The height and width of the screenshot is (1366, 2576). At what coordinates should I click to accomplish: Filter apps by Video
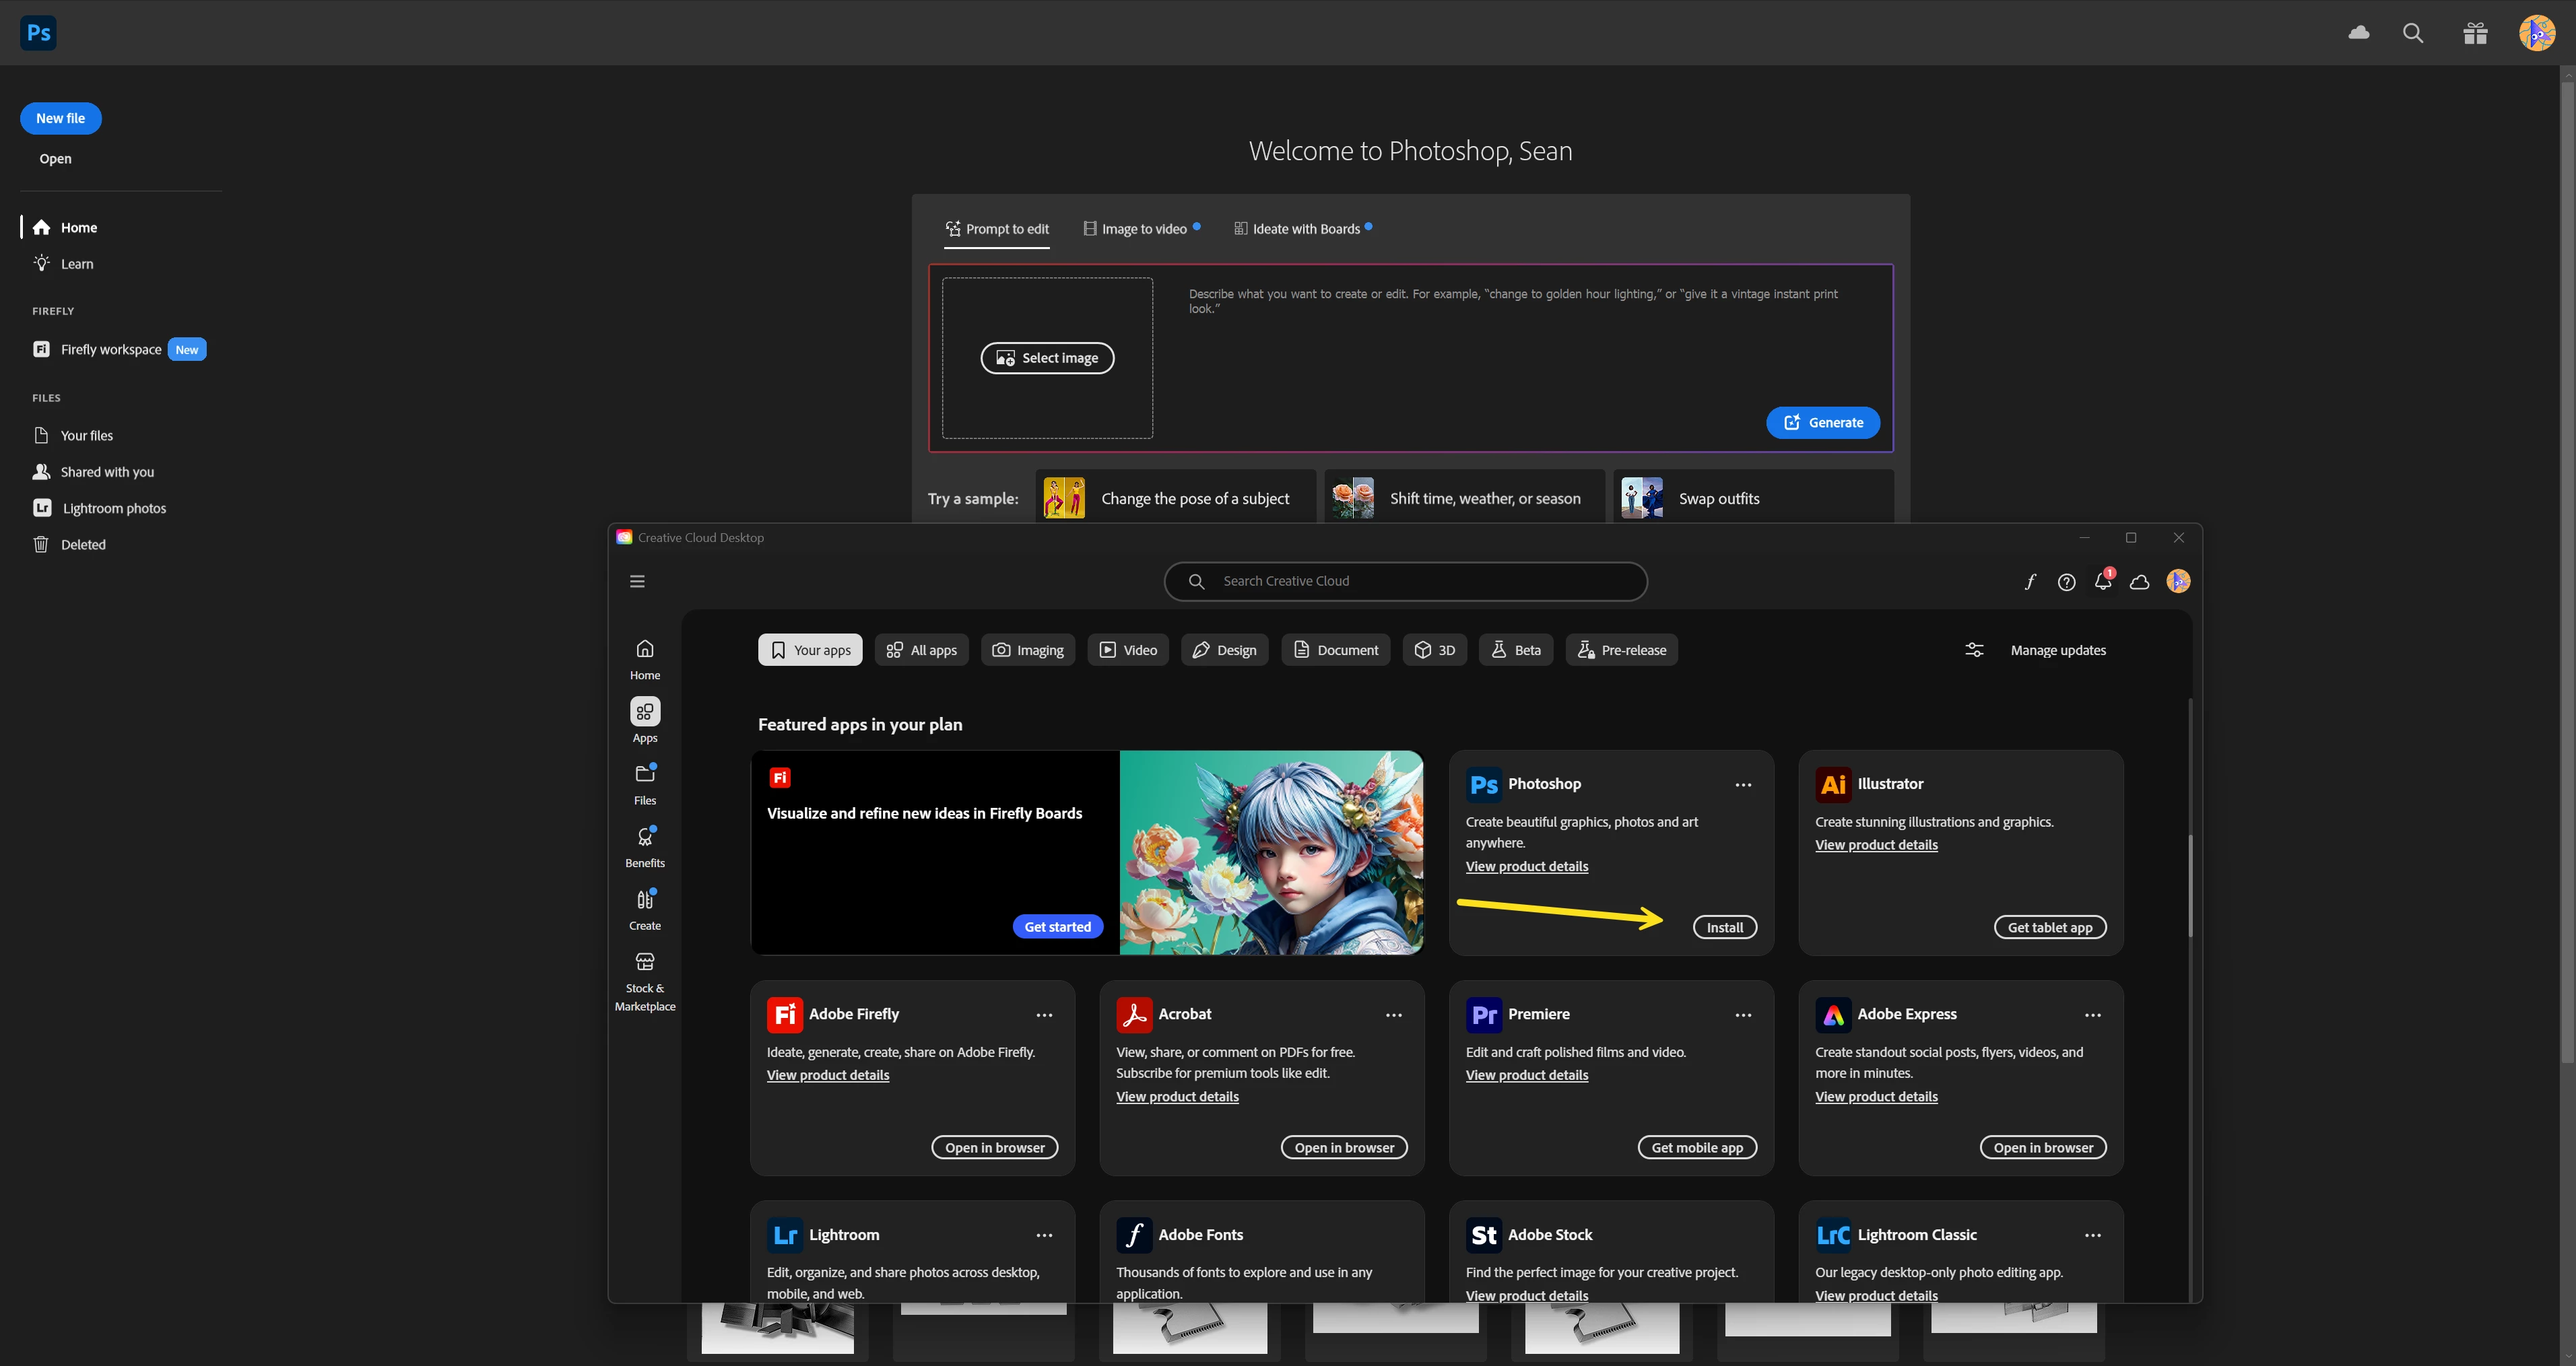tap(1128, 650)
